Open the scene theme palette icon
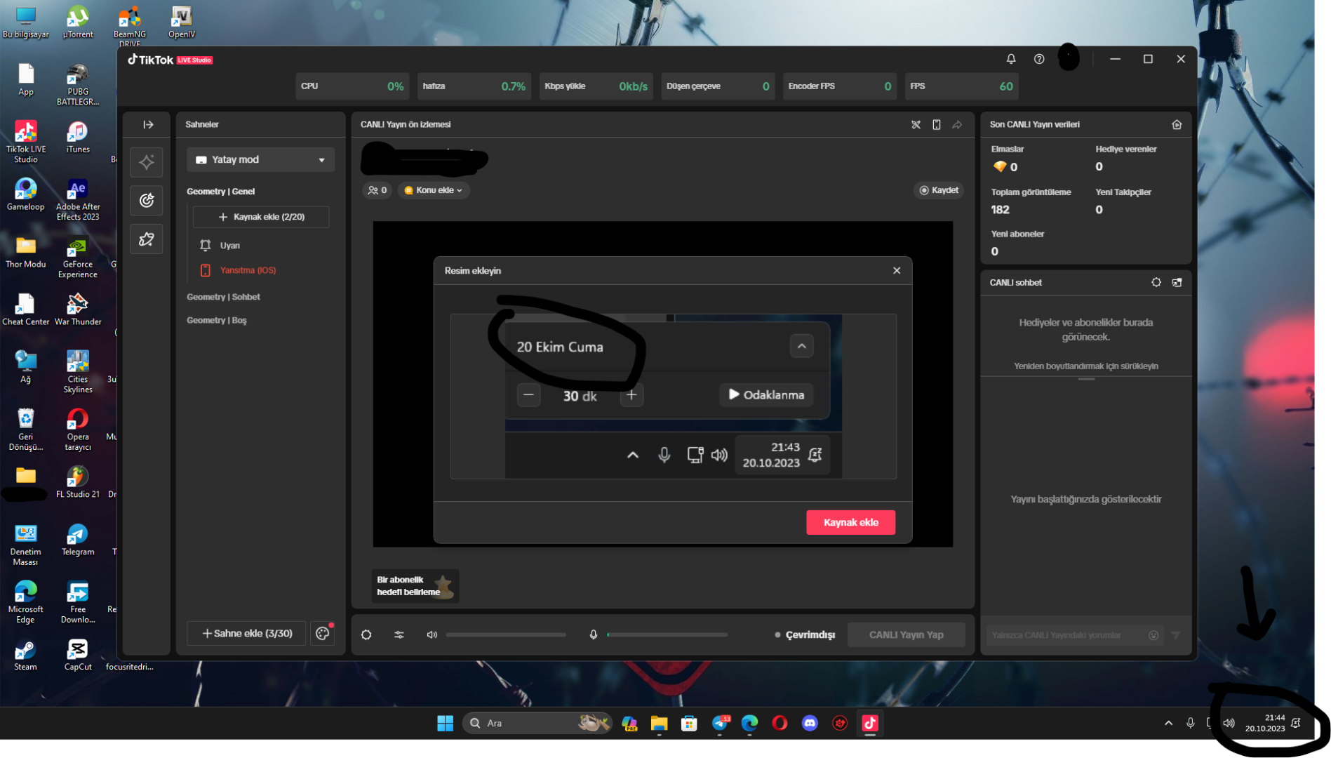This screenshot has width=1331, height=758. (323, 633)
